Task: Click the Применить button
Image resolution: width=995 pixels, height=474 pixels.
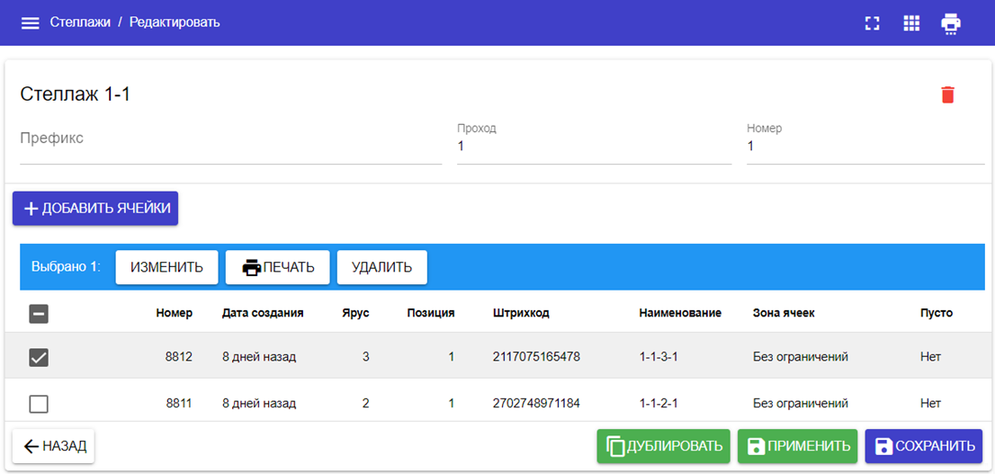Action: [797, 446]
